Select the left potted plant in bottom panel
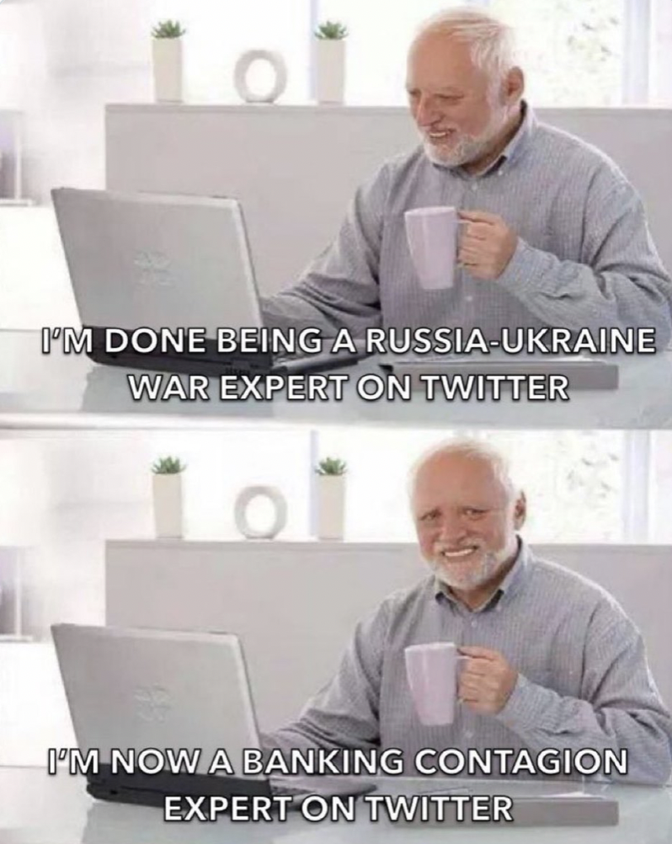Screen dimensions: 672x844 pos(168,497)
